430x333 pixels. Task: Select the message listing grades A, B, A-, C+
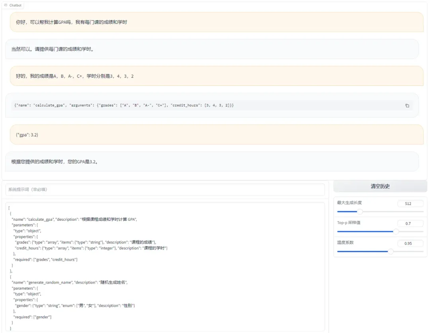coord(217,76)
